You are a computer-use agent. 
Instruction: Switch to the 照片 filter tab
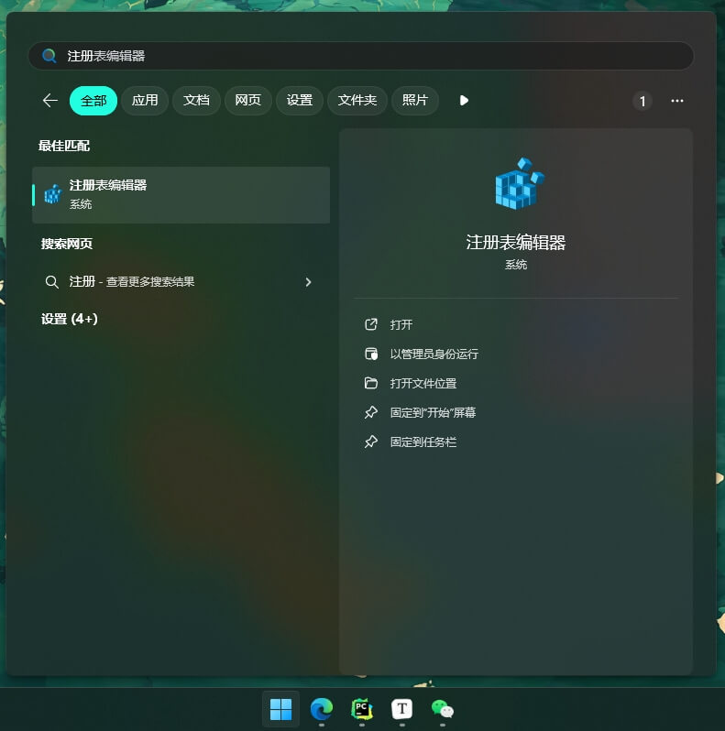pyautogui.click(x=415, y=100)
